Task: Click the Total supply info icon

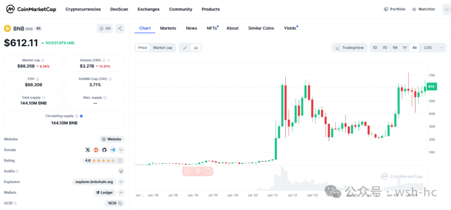Action: pos(43,97)
